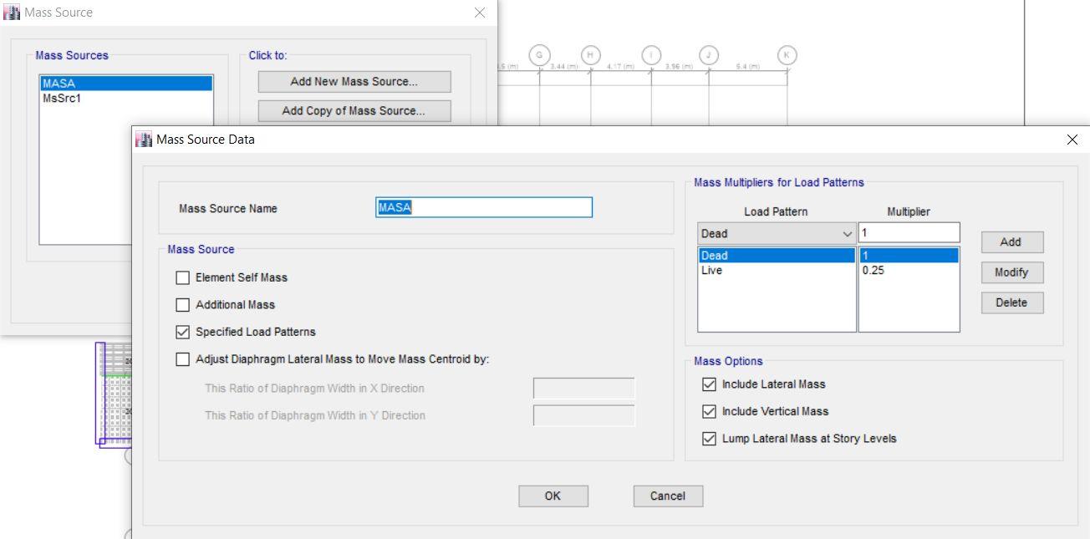Click Add New Mass Source button
Screen dimensions: 1090x539
click(x=354, y=82)
